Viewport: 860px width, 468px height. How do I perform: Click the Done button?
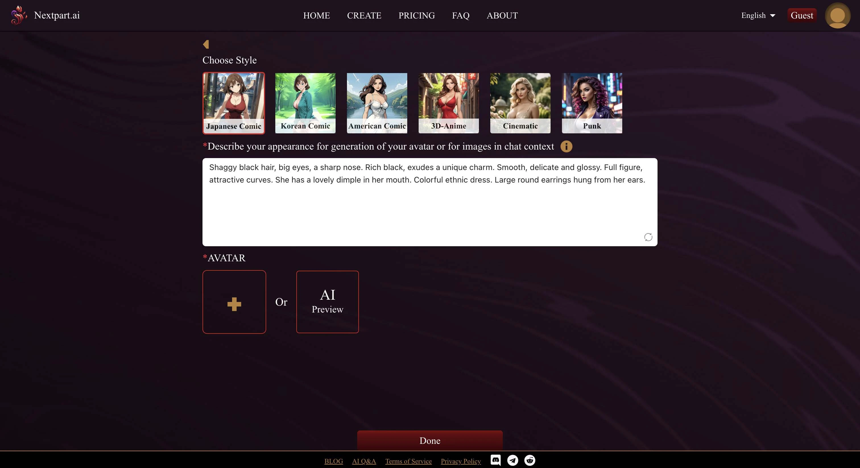[x=429, y=440]
